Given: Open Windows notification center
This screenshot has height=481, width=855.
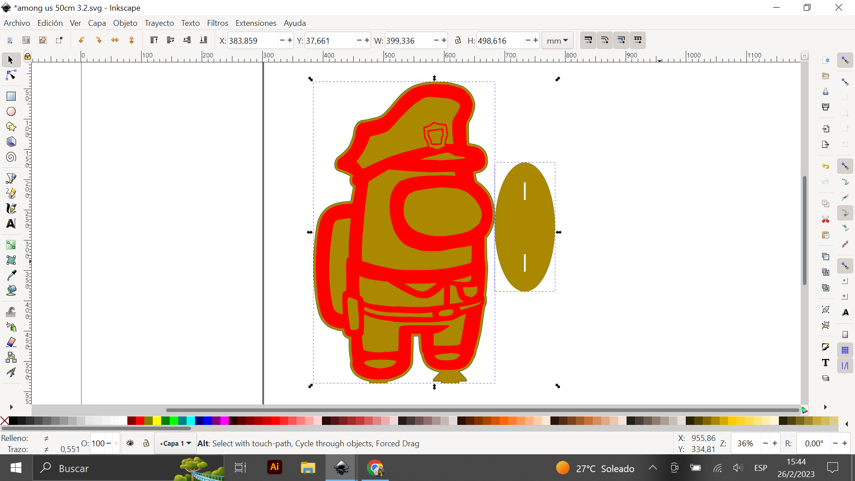Looking at the screenshot, I should coord(832,468).
